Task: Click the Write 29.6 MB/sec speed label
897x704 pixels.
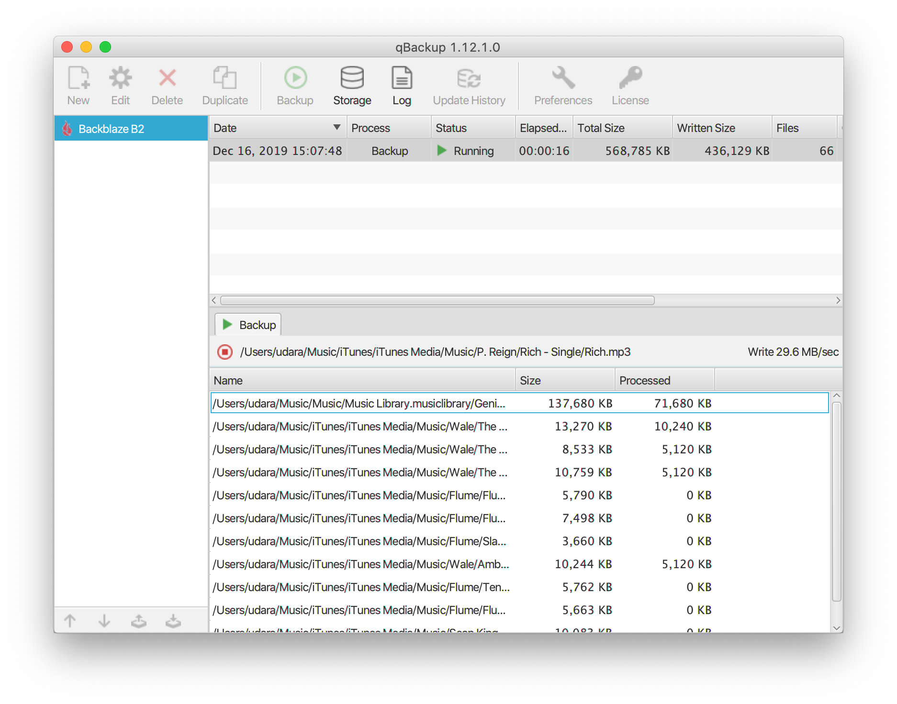Action: (x=793, y=352)
